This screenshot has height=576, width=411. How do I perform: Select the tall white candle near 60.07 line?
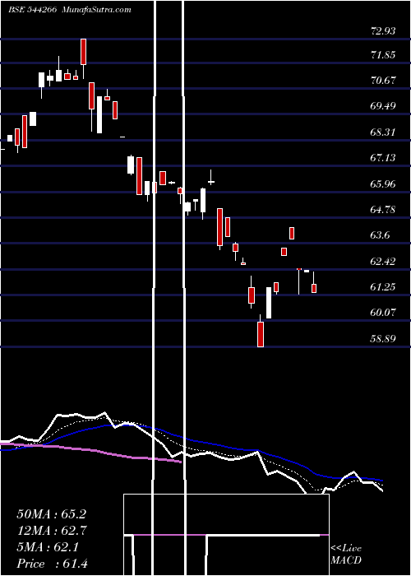click(269, 303)
